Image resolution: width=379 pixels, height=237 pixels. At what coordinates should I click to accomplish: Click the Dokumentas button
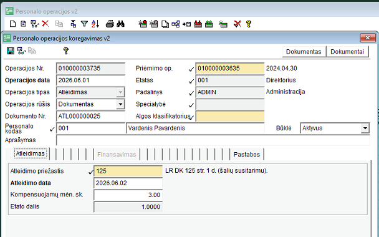click(304, 52)
